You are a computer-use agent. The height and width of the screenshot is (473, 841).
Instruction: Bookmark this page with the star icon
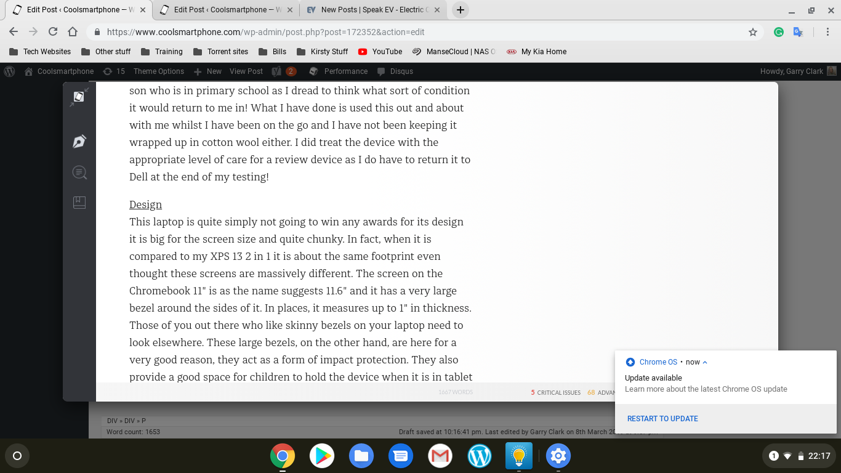click(x=753, y=32)
